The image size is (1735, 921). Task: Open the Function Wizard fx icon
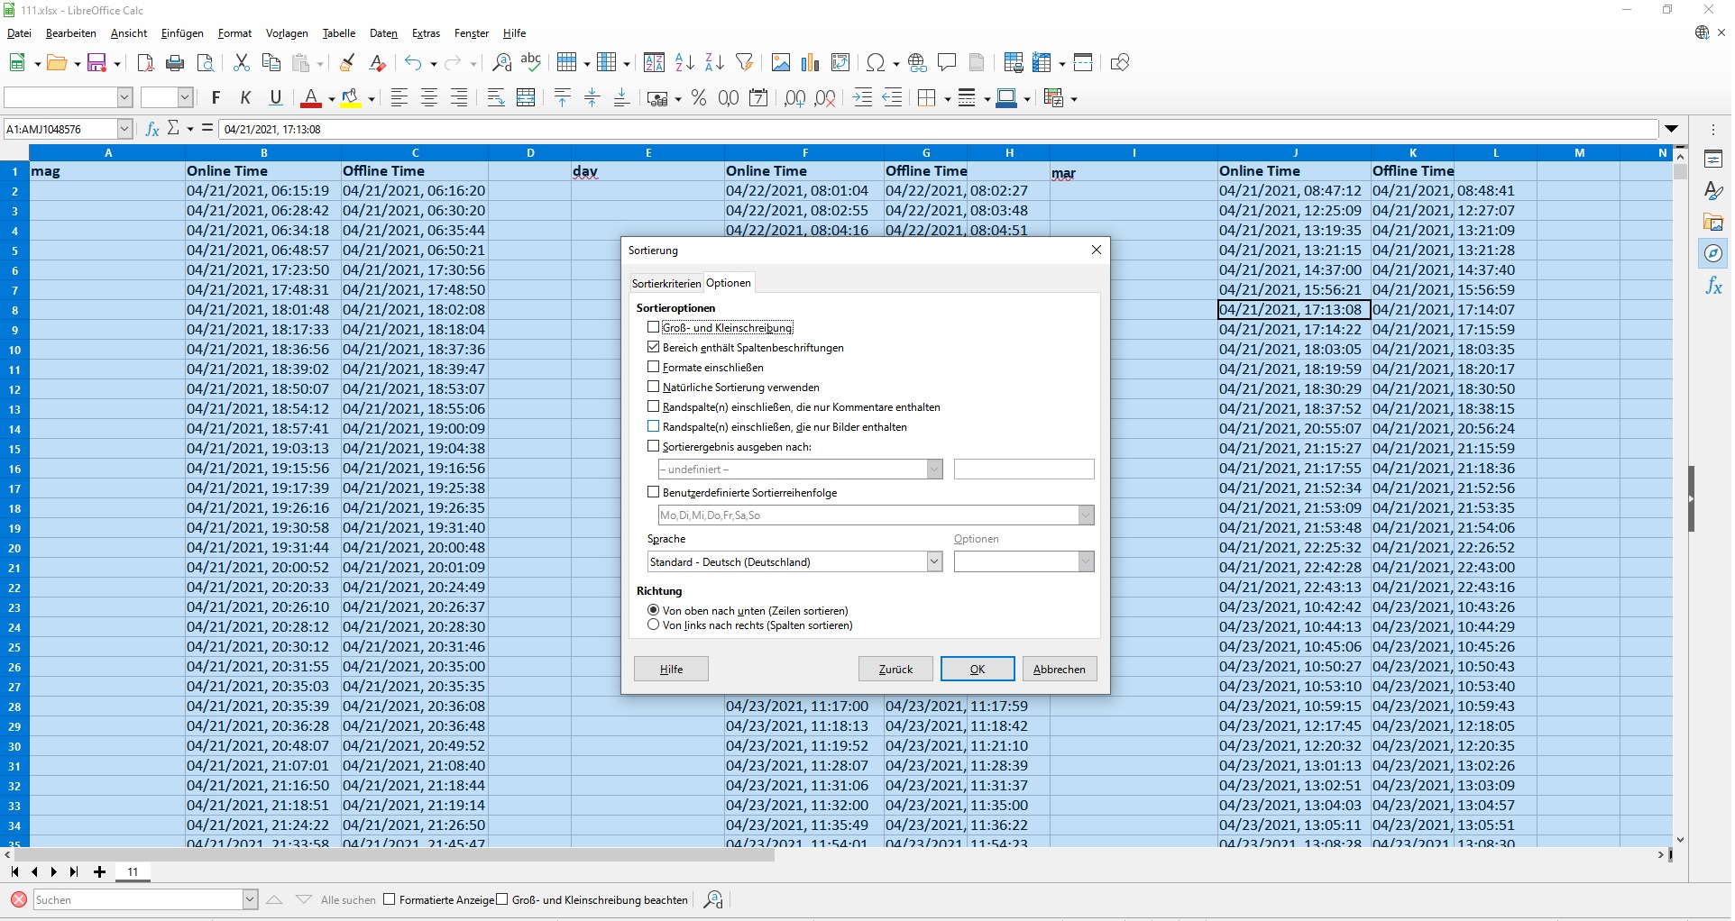click(x=152, y=129)
